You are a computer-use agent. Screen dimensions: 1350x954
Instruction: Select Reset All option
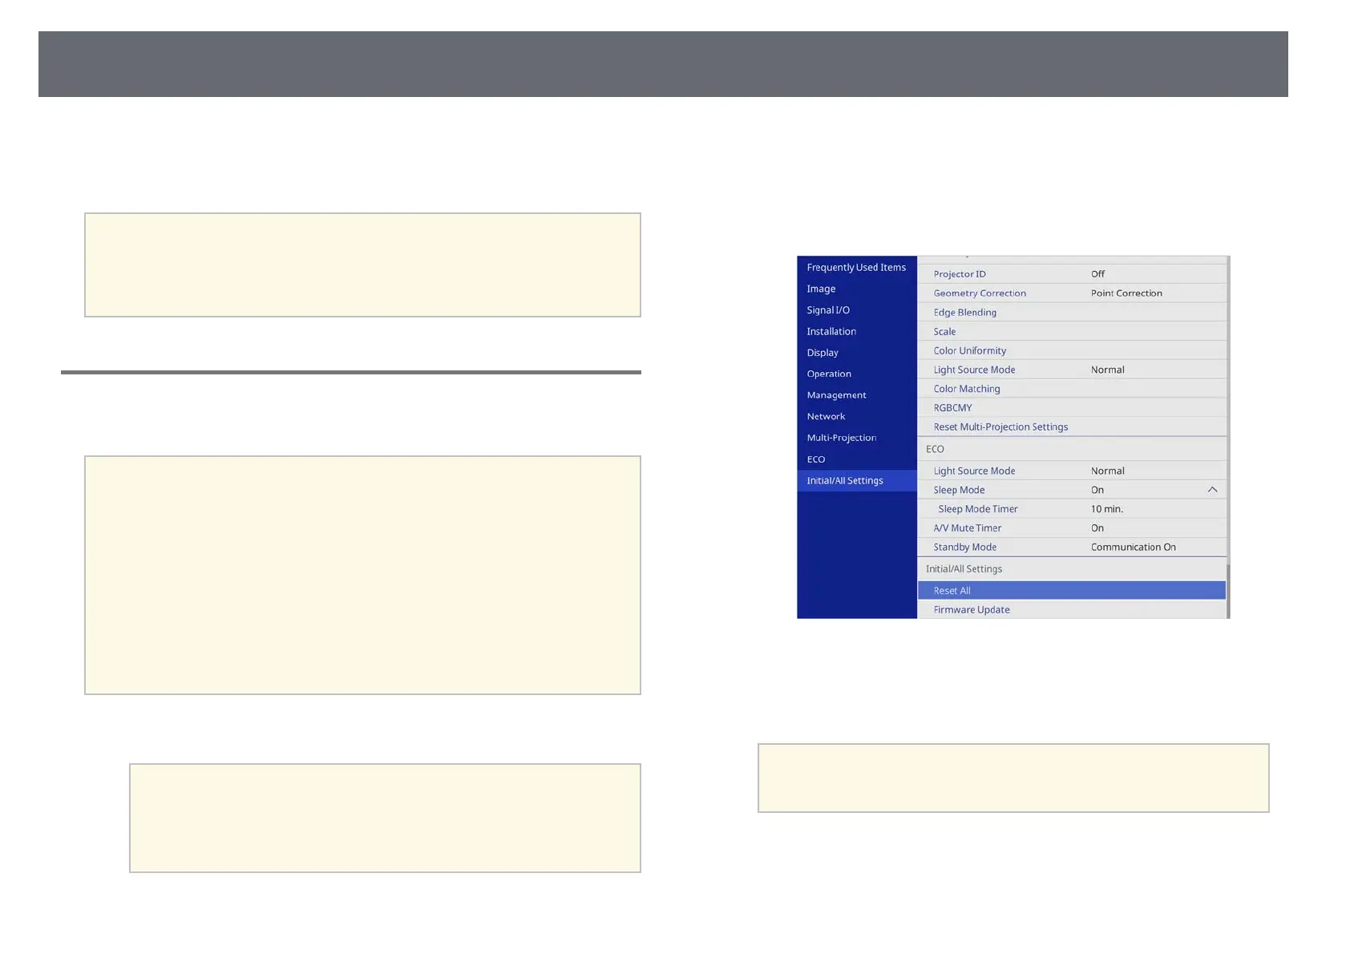pos(1071,591)
